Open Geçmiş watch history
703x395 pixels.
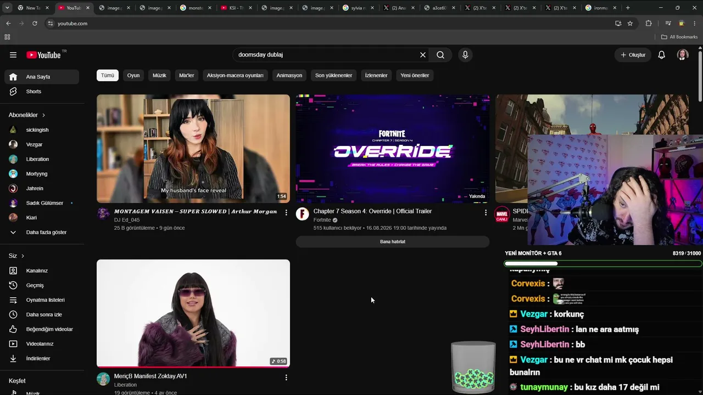tap(42, 285)
